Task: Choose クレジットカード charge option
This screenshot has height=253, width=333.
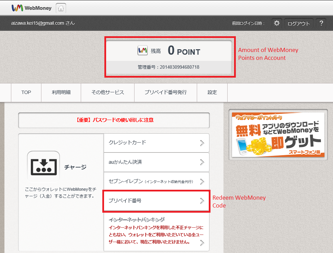Action: point(156,143)
